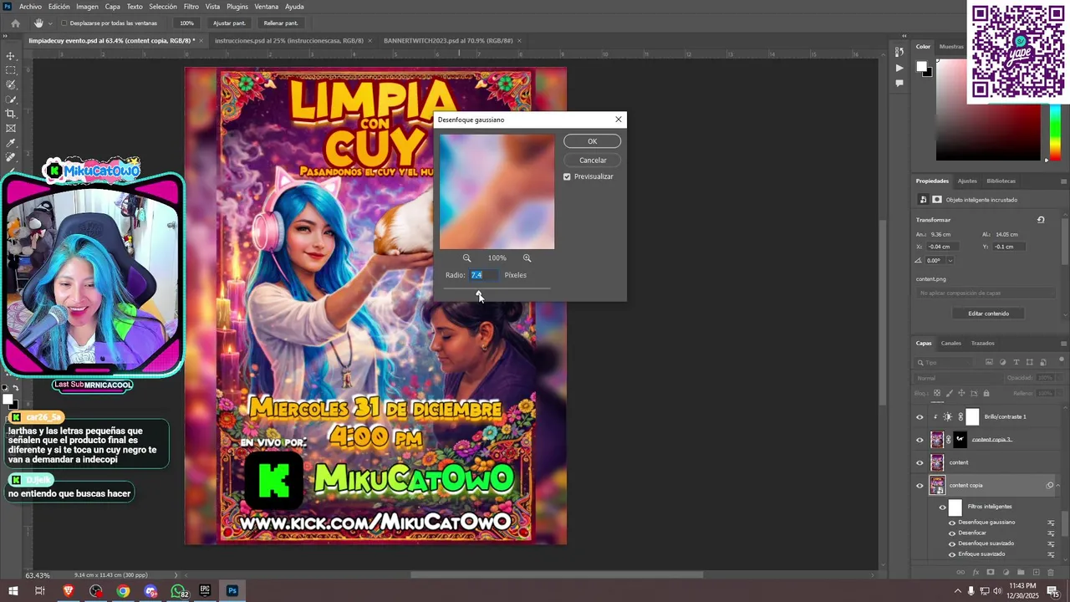1070x602 pixels.
Task: Link layers at Layers panel bottom
Action: point(960,573)
